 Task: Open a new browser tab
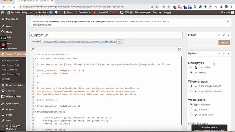coord(58,1)
